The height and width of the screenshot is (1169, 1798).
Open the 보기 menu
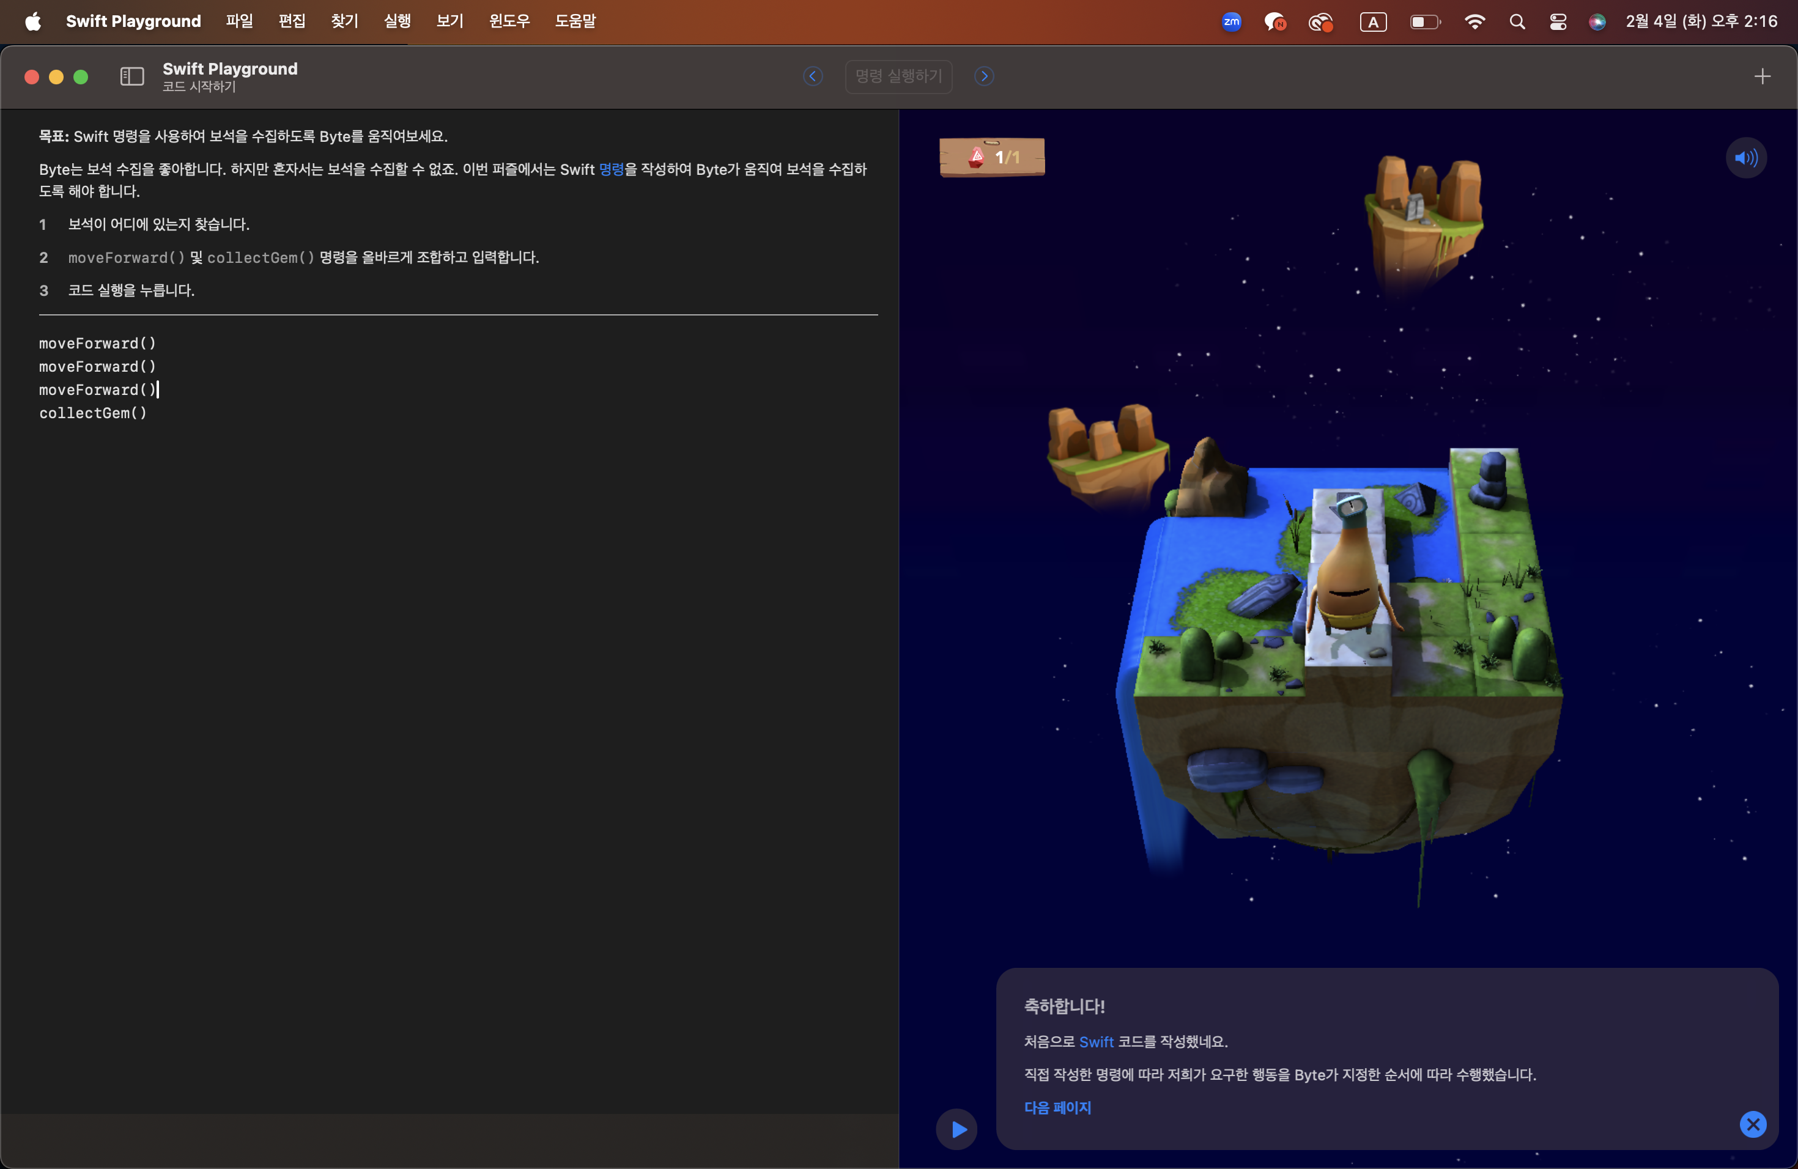pos(449,21)
